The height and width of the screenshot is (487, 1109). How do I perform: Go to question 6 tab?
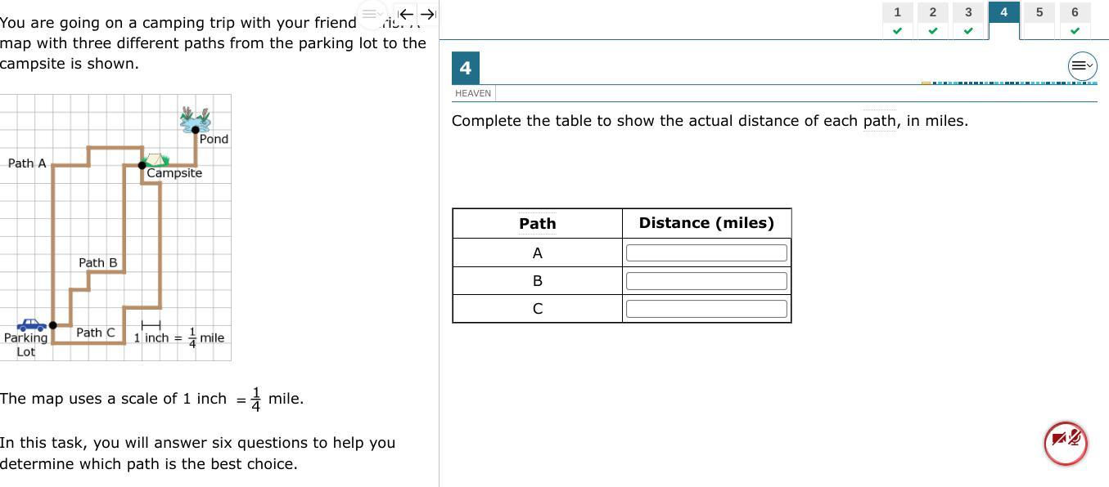click(x=1075, y=20)
